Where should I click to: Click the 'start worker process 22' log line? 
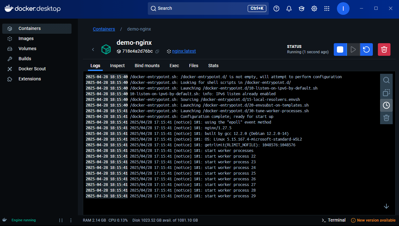point(171,156)
